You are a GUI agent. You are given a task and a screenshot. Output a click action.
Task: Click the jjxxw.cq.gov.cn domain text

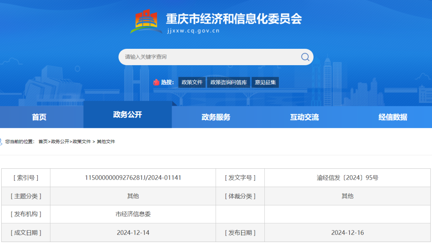[193, 30]
